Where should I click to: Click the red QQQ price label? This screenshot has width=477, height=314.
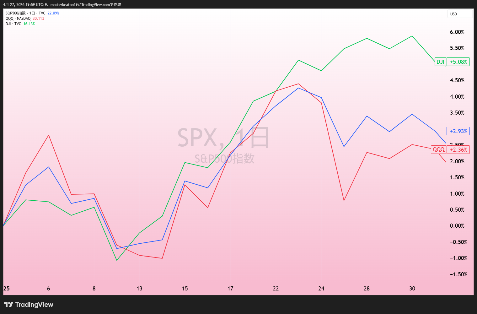(438, 149)
